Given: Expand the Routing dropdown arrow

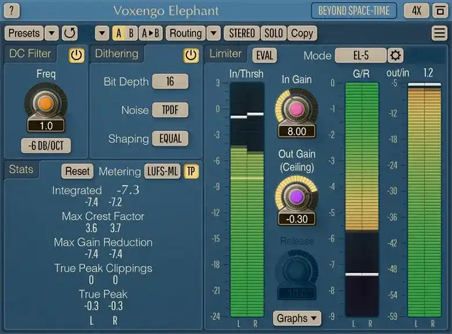Looking at the screenshot, I should click(x=214, y=33).
